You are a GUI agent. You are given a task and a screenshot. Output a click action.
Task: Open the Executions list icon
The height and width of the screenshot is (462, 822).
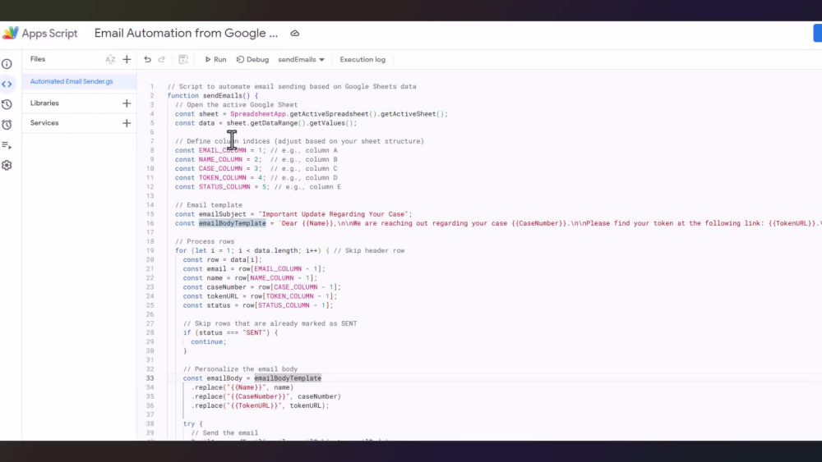click(x=7, y=145)
